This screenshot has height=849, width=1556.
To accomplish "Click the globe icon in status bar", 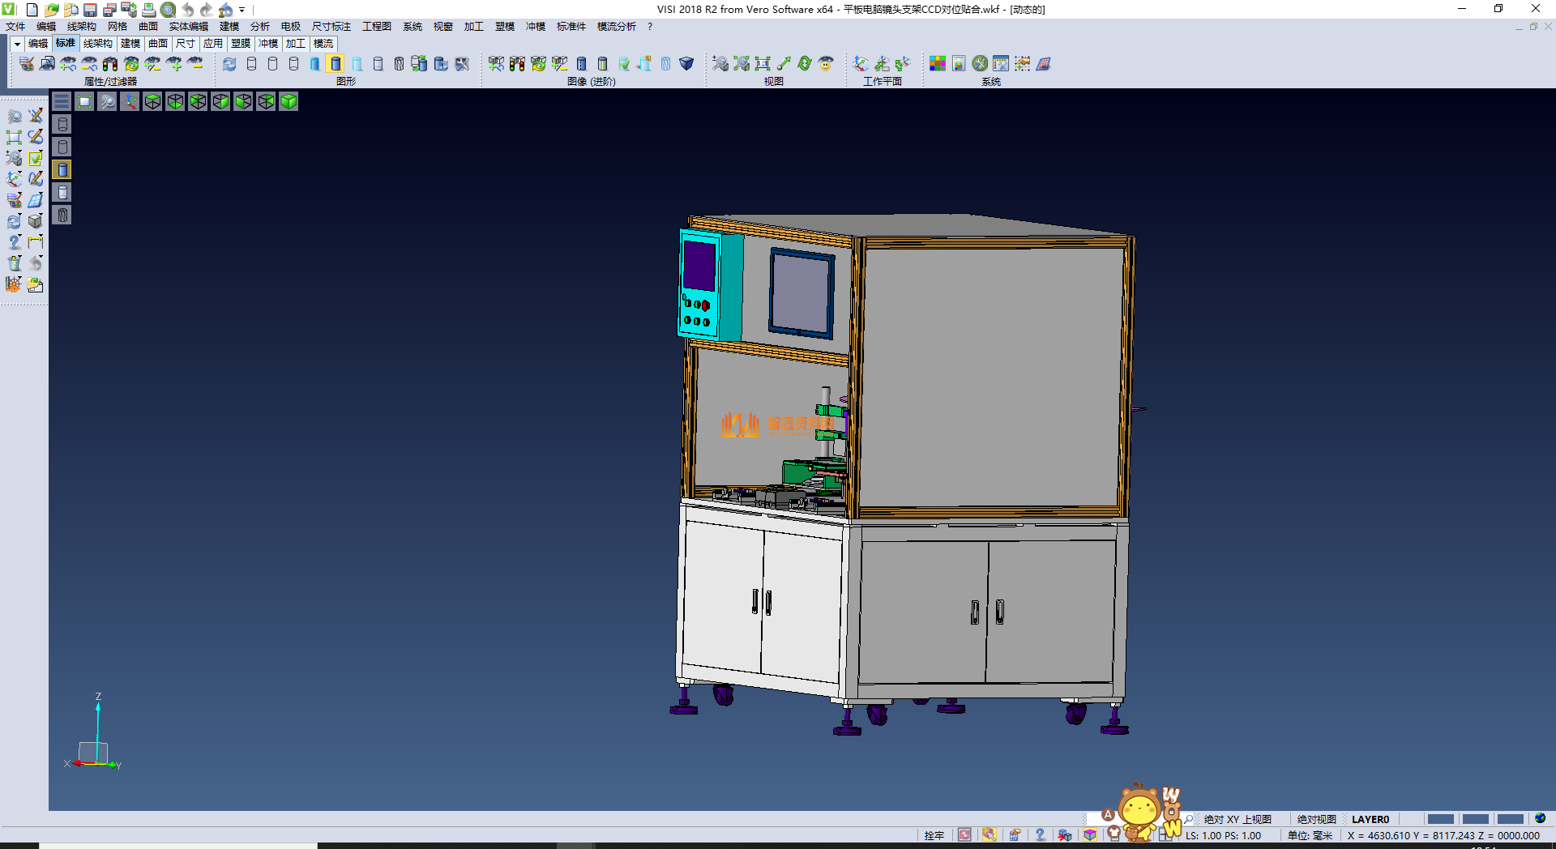I will click(x=1540, y=818).
